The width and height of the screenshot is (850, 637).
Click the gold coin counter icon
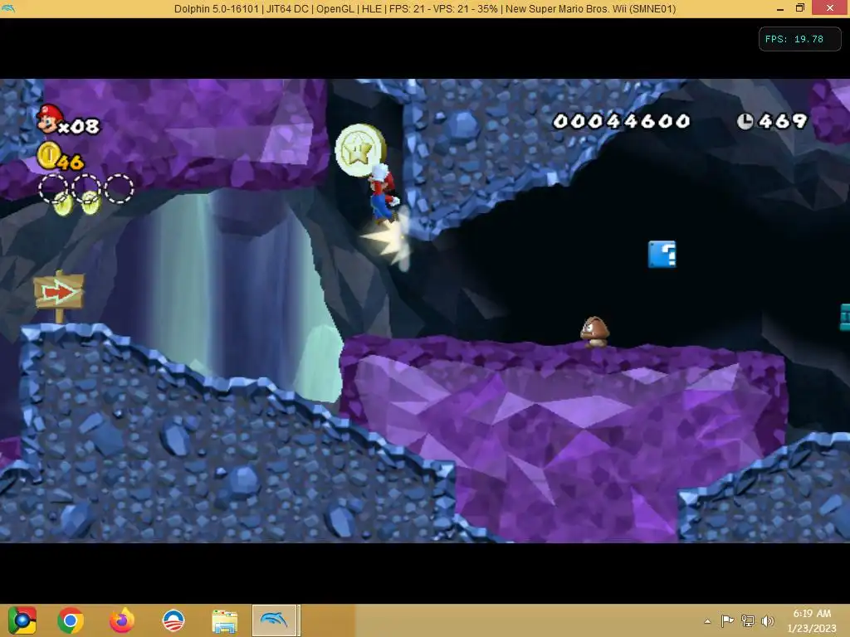point(48,155)
